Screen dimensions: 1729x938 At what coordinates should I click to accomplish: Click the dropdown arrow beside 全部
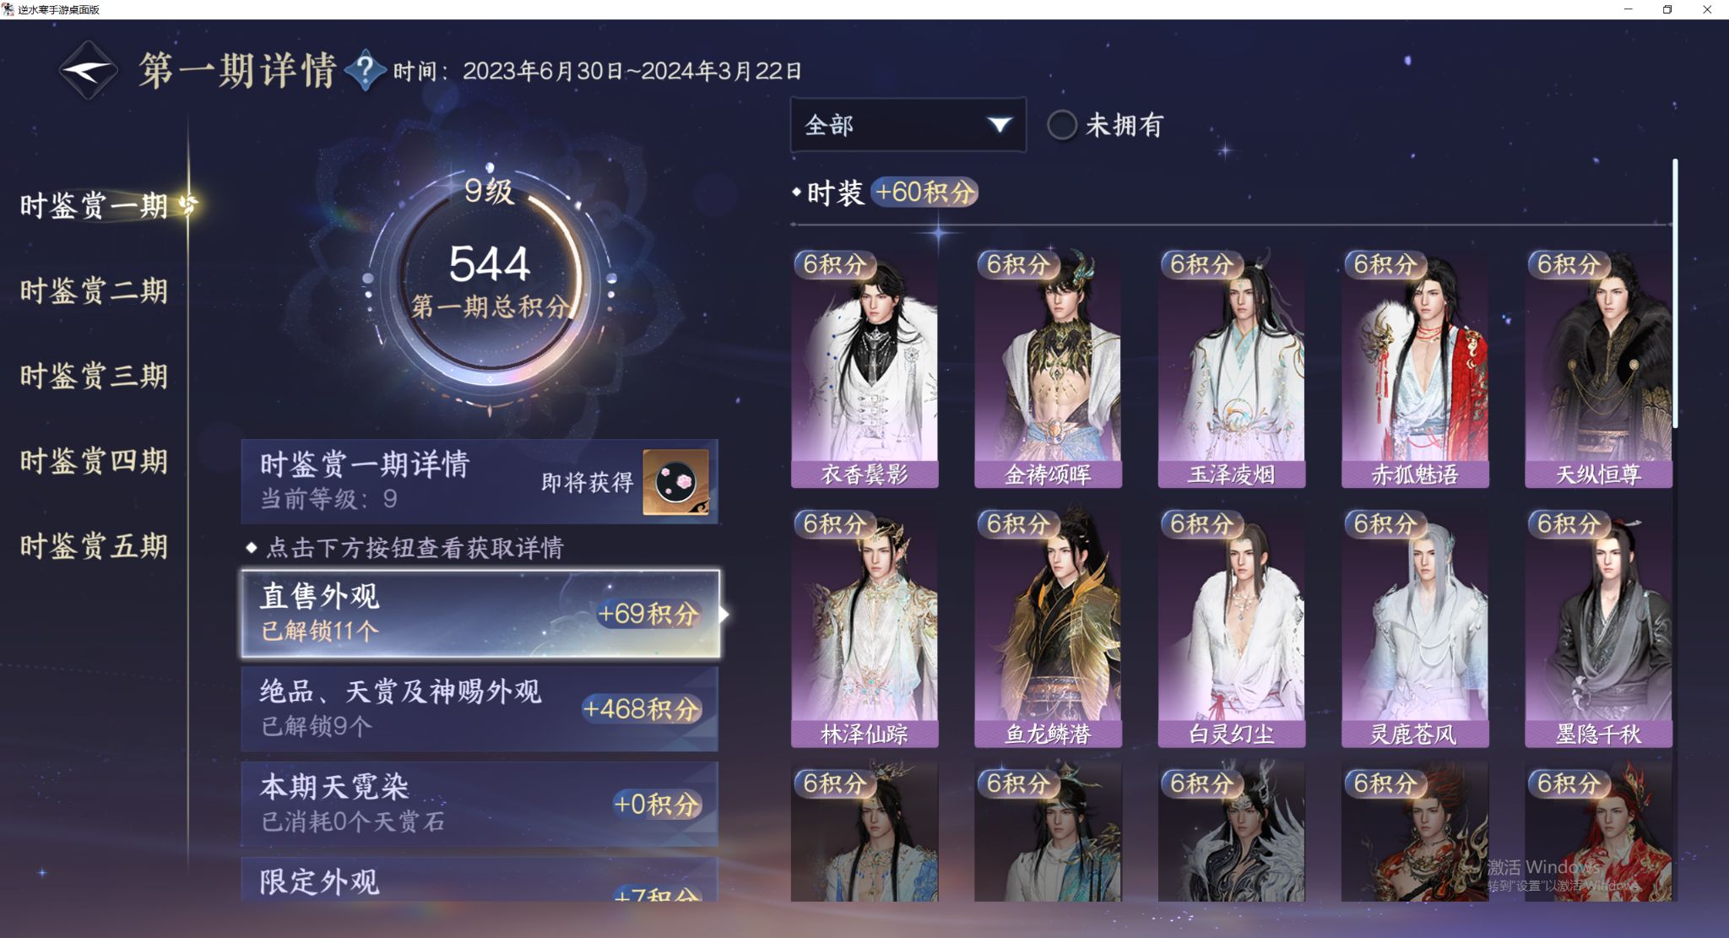pos(999,125)
